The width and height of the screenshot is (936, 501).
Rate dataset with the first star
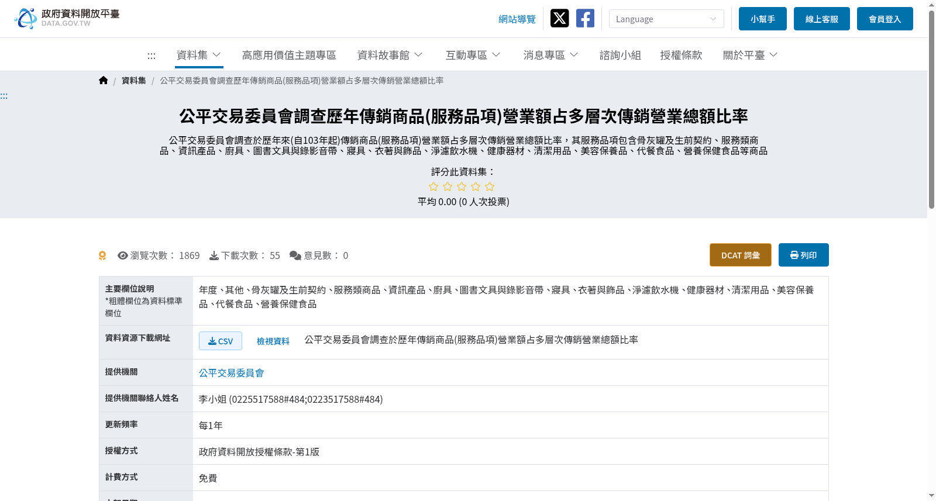click(433, 186)
